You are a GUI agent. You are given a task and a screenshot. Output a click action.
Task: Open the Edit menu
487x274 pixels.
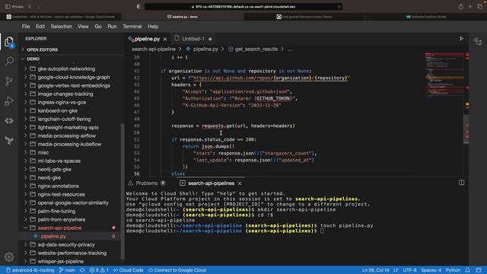click(x=40, y=27)
